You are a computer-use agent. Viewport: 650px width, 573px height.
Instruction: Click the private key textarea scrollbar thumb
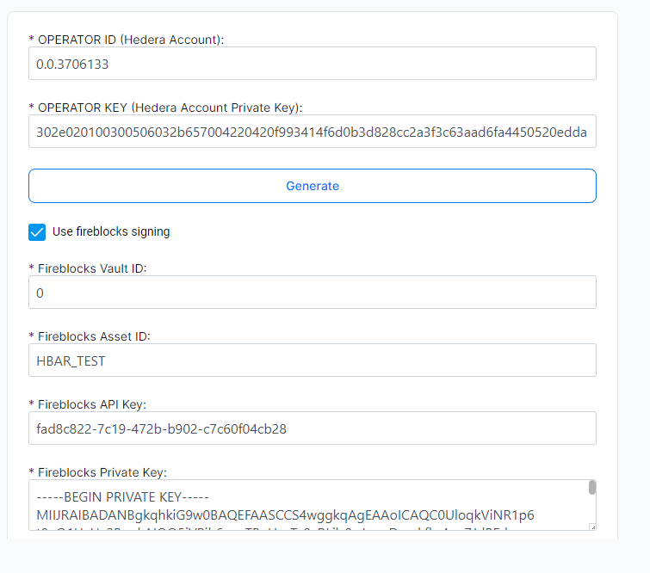click(592, 487)
